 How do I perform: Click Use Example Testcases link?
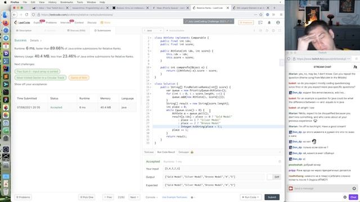coord(174,197)
